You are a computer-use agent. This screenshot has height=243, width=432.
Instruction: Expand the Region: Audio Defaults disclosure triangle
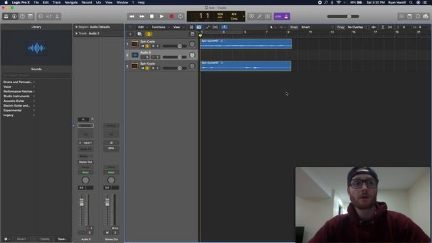[x=76, y=27]
